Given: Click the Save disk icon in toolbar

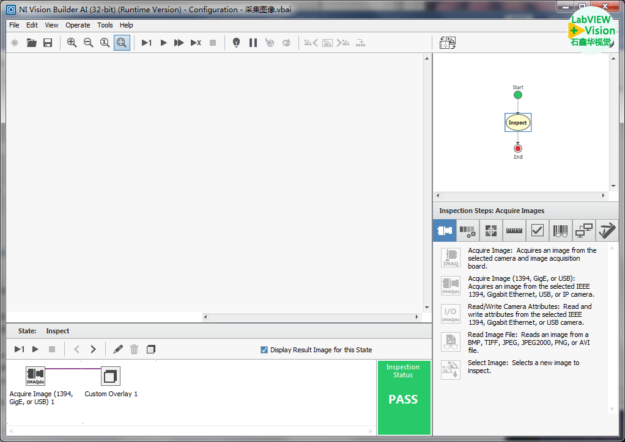Looking at the screenshot, I should coord(48,43).
